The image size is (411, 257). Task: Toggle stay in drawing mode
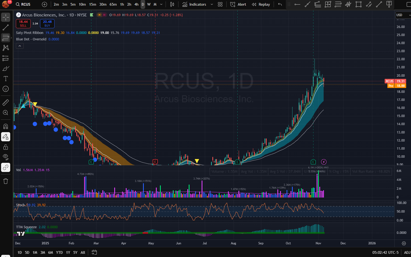pyautogui.click(x=6, y=137)
